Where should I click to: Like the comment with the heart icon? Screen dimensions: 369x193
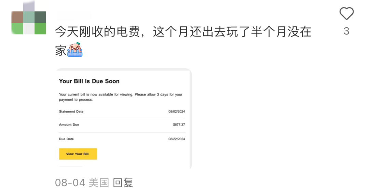[346, 13]
